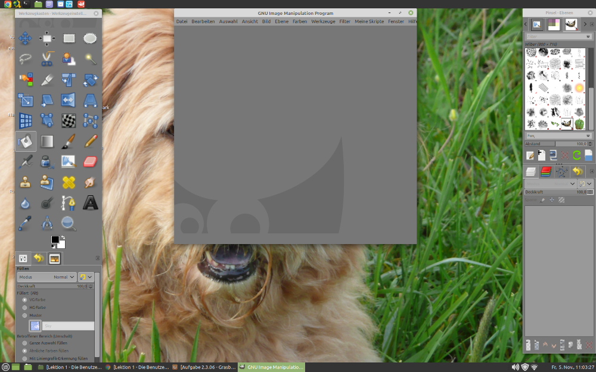Select the Flip tool
Screen dimensions: 596x372
pos(69,100)
